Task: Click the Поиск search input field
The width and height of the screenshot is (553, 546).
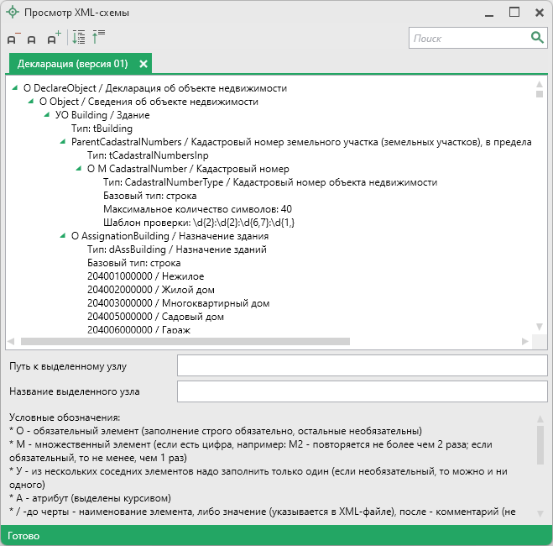Action: (468, 38)
